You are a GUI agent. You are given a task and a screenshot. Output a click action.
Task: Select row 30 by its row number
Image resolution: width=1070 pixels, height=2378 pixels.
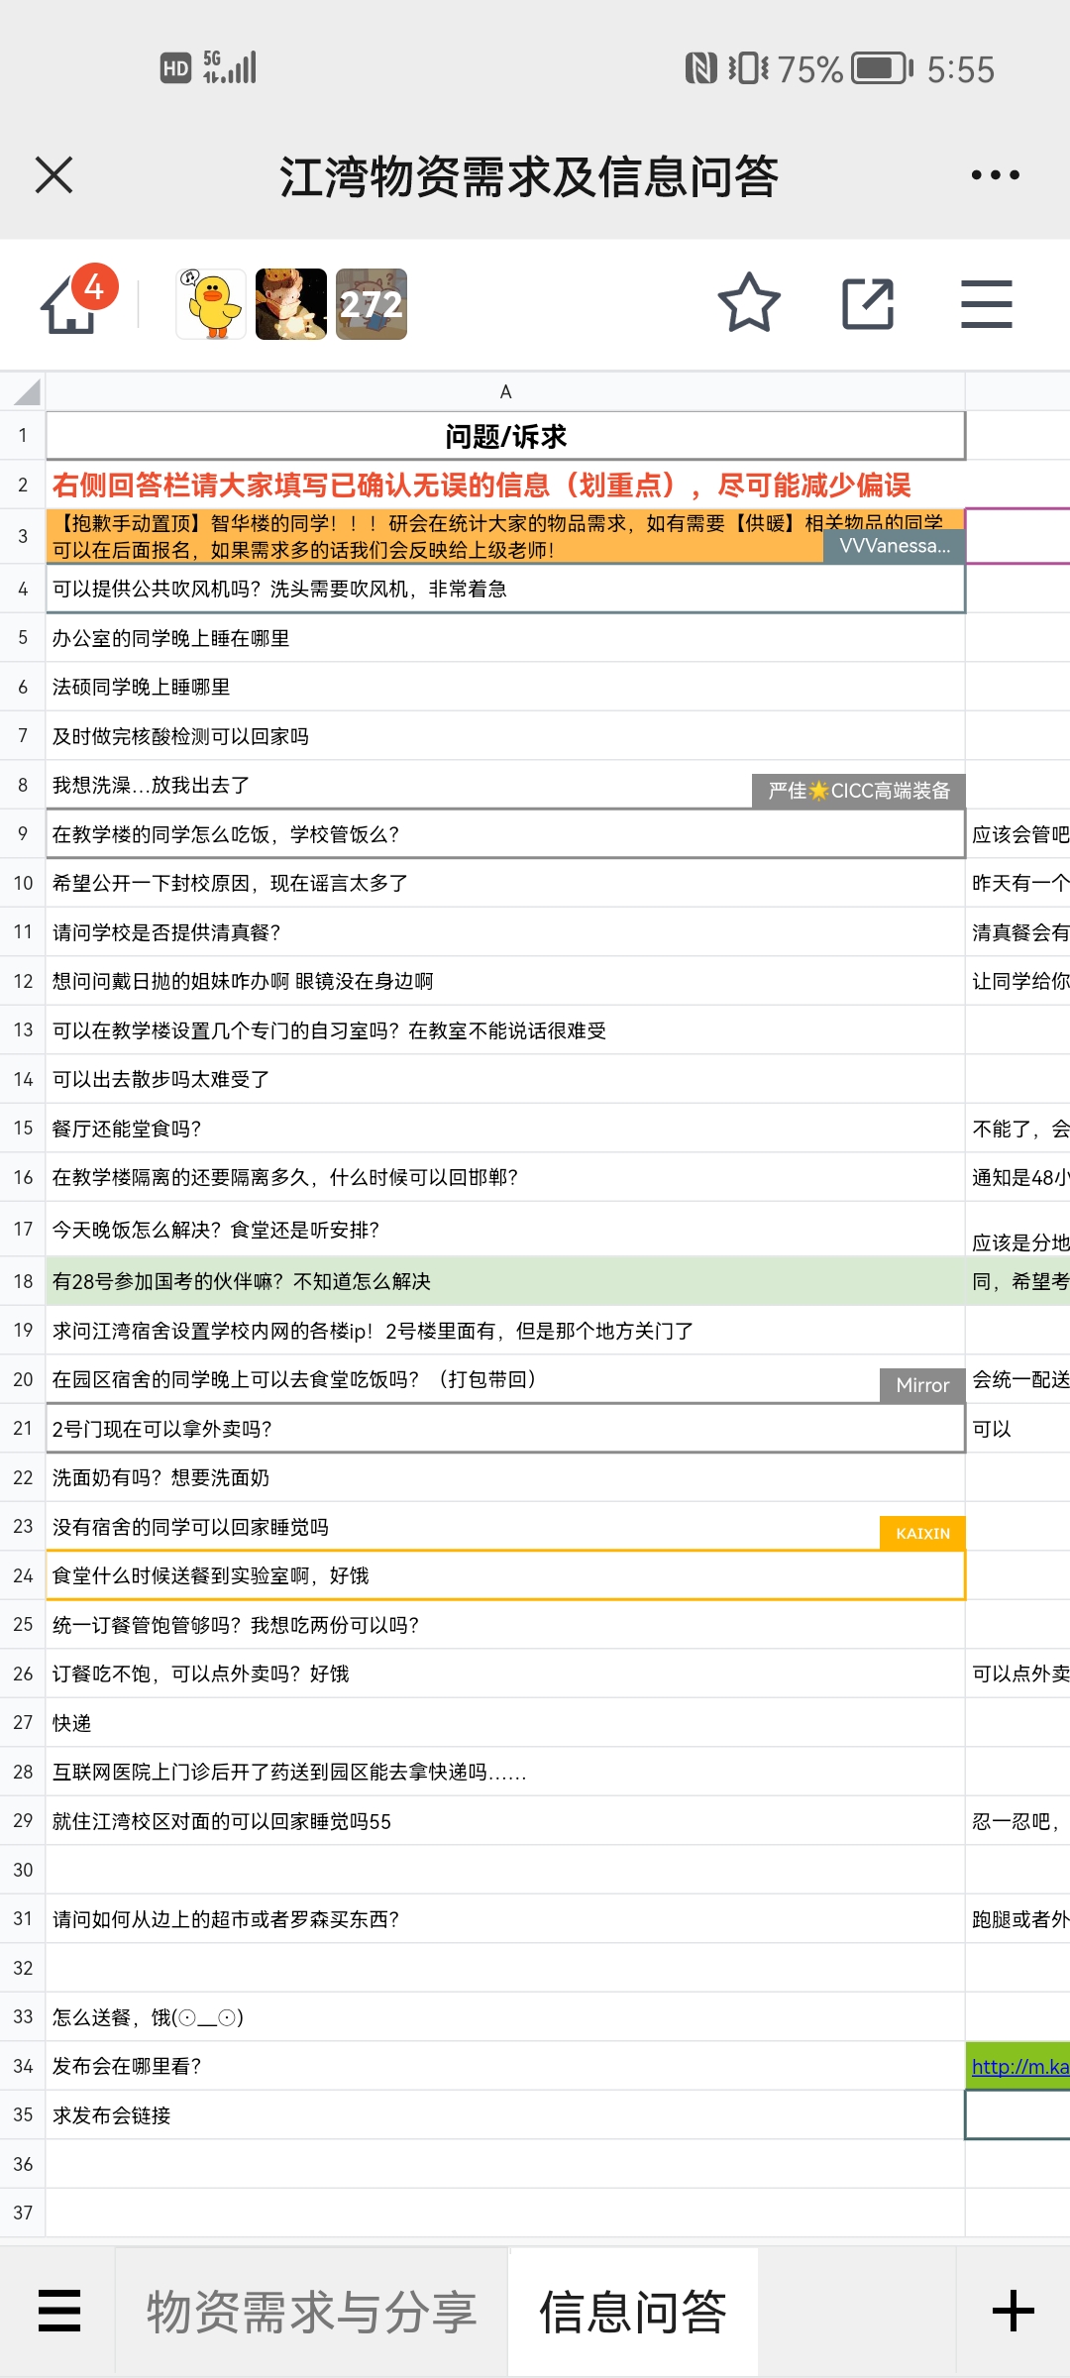23,1870
